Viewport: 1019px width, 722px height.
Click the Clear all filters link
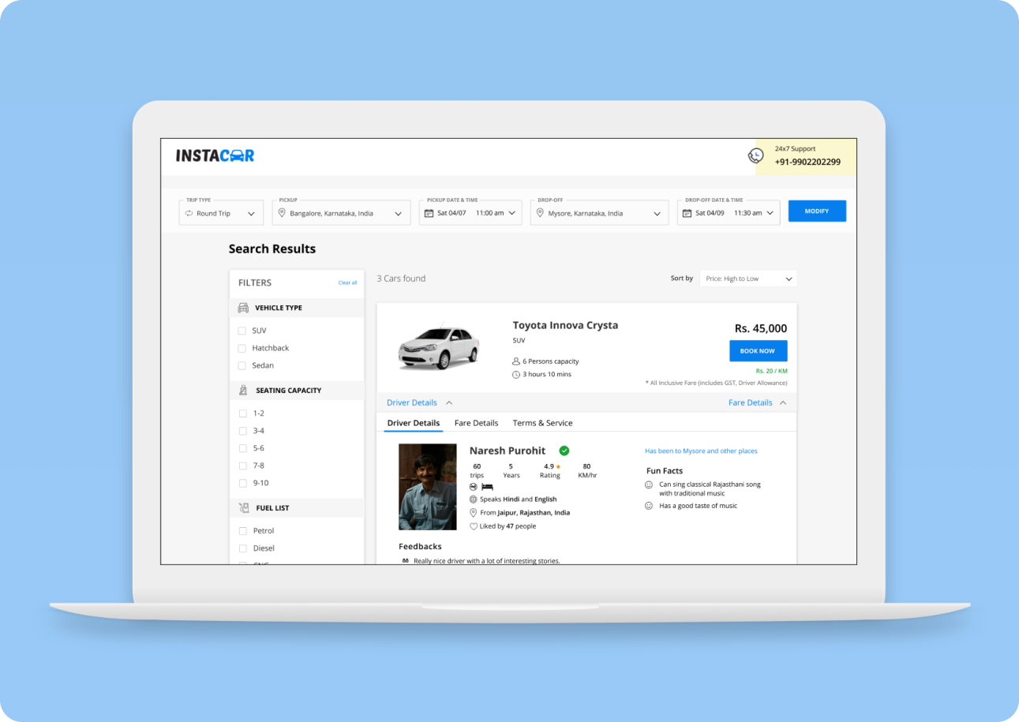coord(347,282)
